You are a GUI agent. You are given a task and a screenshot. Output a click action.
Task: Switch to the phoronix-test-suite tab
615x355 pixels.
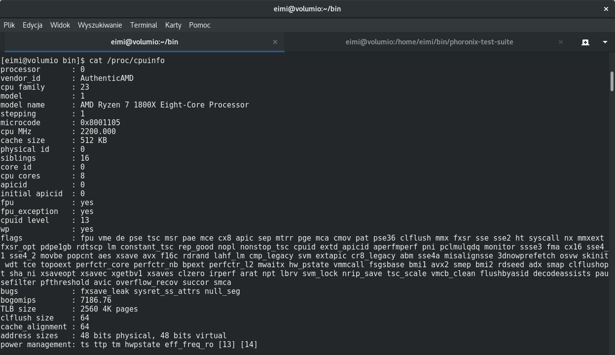coord(429,42)
